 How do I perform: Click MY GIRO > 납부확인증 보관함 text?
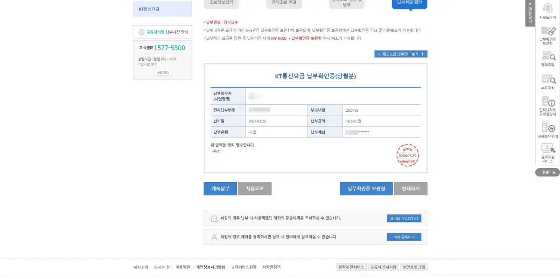296,38
